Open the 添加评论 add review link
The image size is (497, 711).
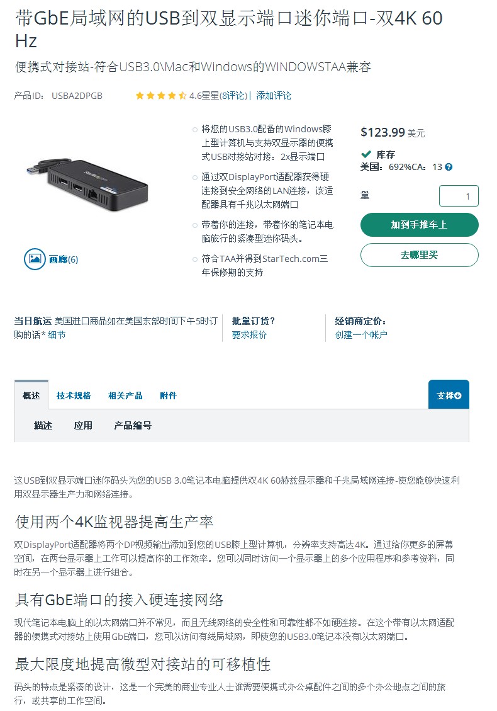point(274,95)
